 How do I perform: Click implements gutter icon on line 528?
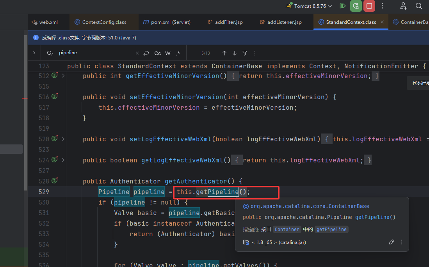coord(55,181)
